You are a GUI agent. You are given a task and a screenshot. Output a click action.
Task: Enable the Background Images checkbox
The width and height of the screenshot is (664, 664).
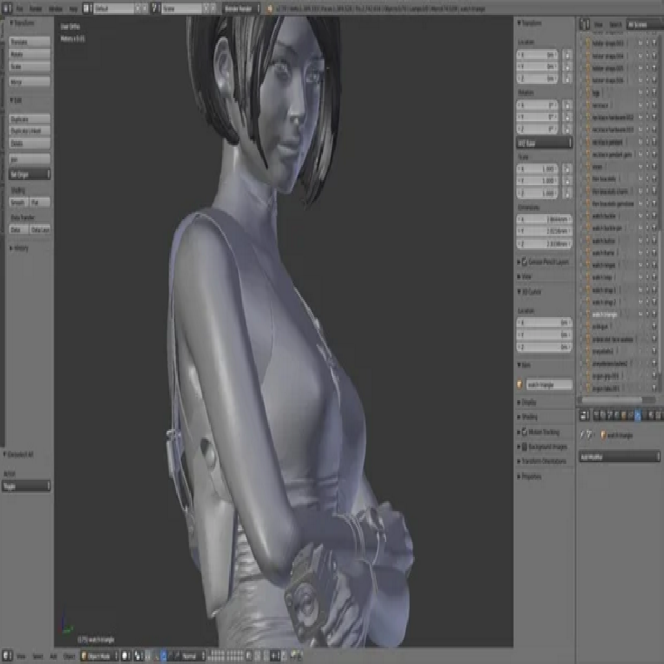[525, 447]
